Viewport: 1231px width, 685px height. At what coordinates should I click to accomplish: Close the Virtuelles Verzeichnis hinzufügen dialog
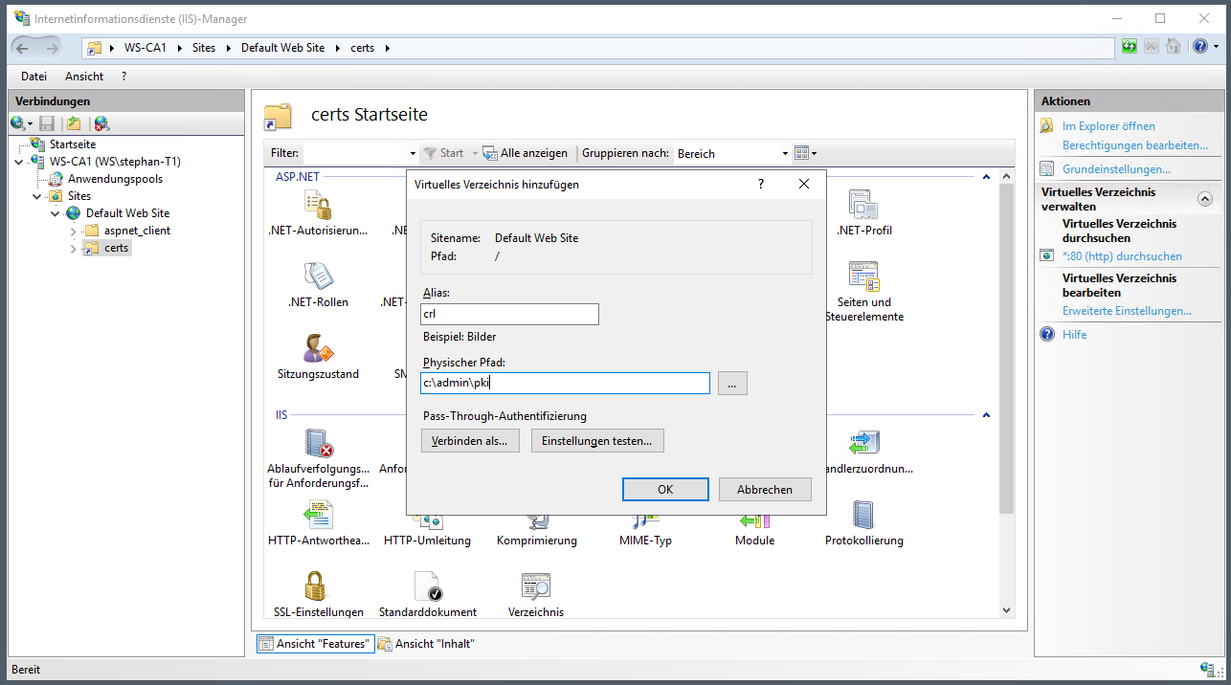[804, 184]
